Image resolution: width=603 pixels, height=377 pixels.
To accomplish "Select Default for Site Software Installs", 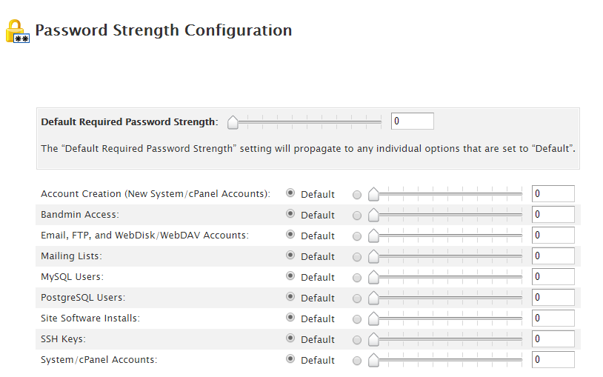I will 290,317.
